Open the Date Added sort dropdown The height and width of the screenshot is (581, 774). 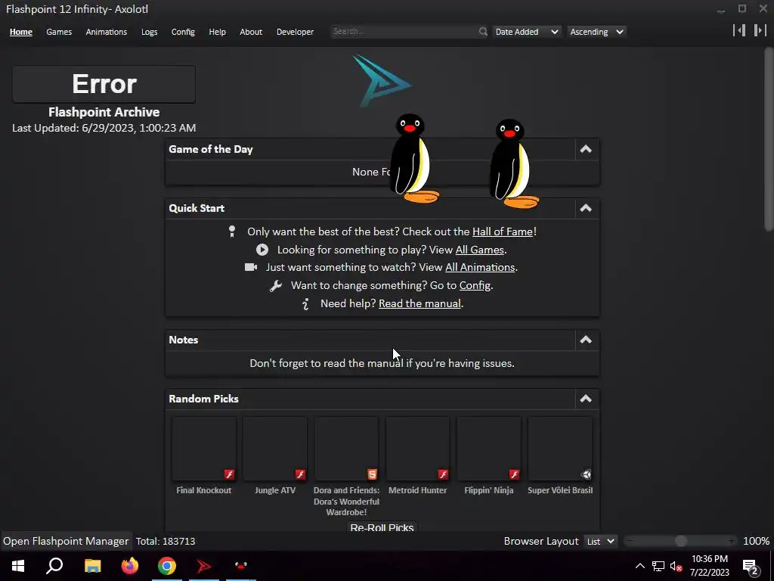tap(526, 32)
